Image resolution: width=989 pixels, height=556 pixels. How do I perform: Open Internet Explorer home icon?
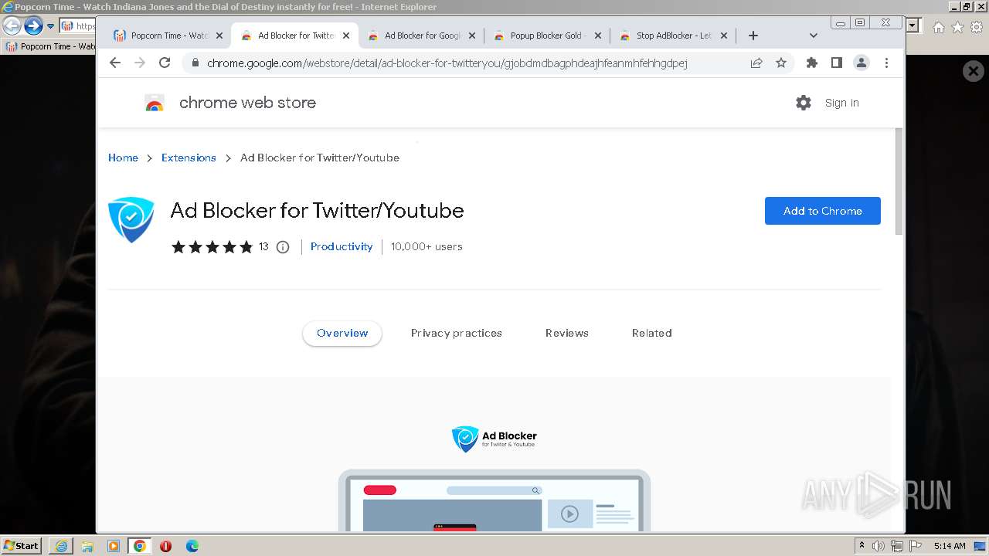[938, 27]
